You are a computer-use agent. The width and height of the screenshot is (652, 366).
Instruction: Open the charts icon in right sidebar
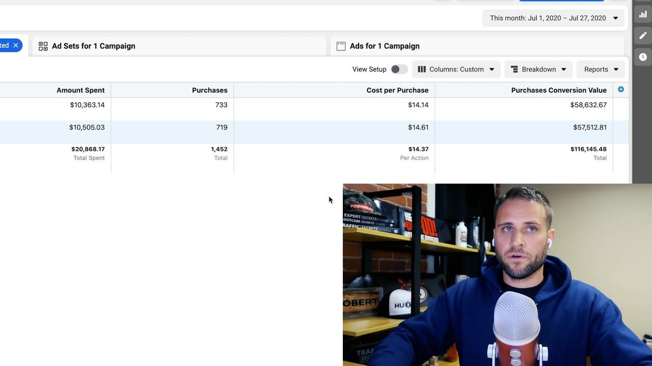(x=643, y=14)
